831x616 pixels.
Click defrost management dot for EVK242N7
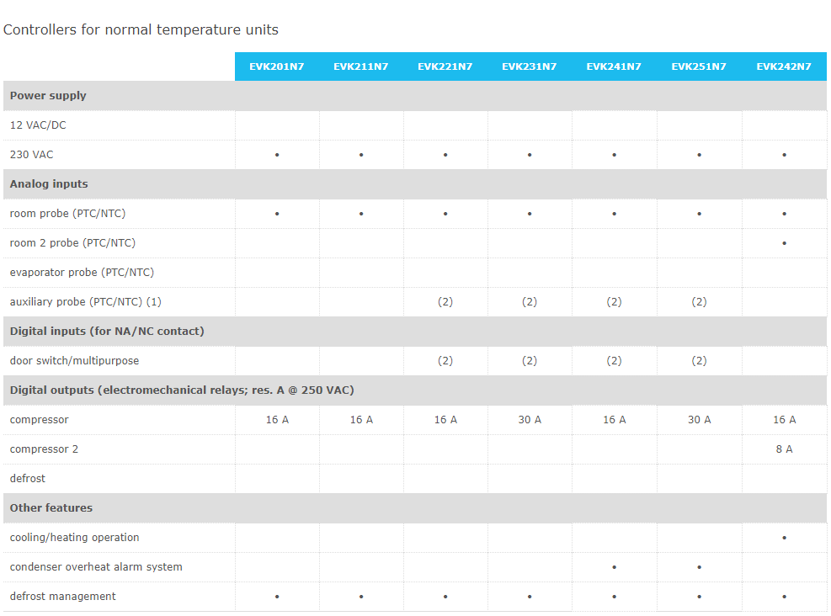[x=785, y=597]
